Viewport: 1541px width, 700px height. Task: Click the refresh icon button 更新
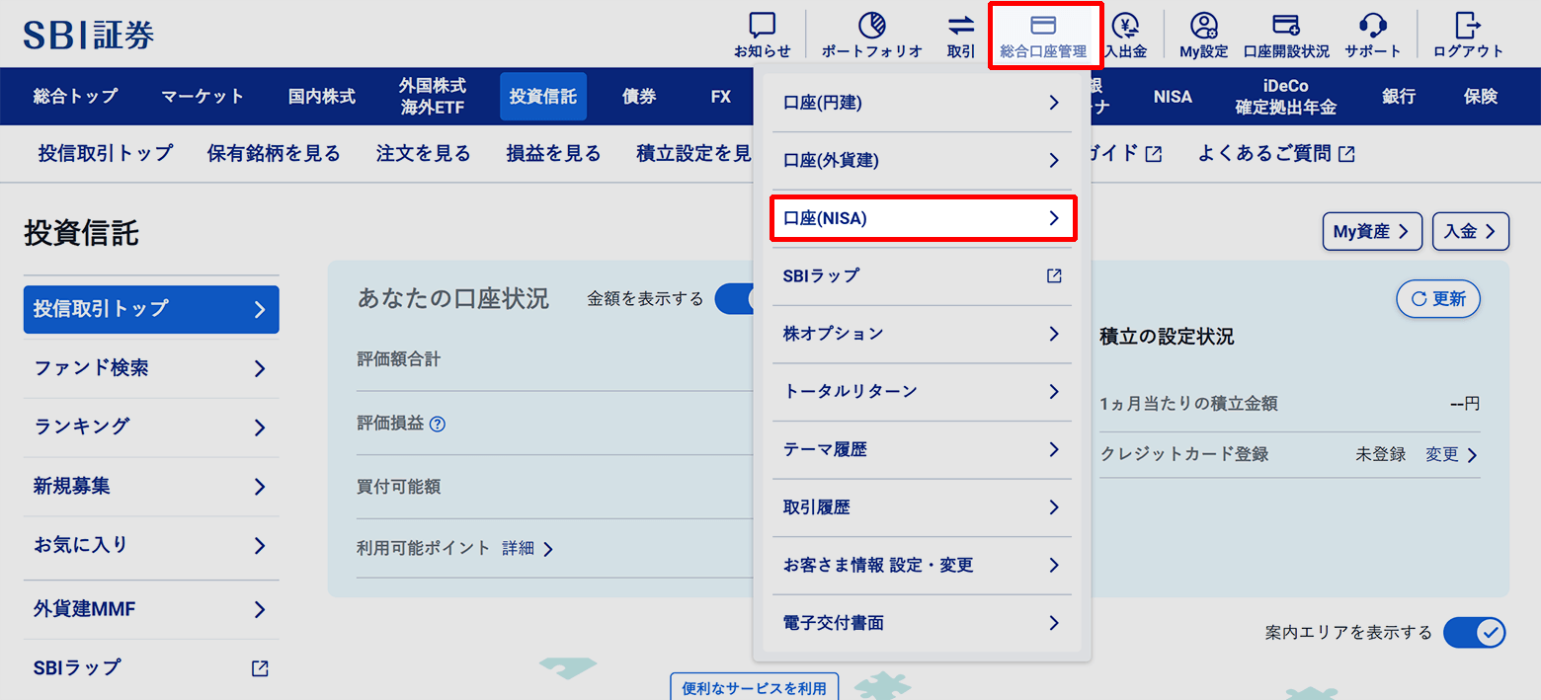coord(1438,299)
